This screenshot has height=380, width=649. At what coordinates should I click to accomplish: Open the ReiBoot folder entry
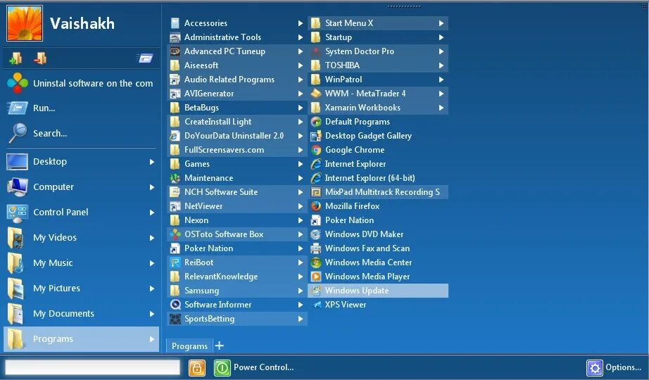click(237, 262)
